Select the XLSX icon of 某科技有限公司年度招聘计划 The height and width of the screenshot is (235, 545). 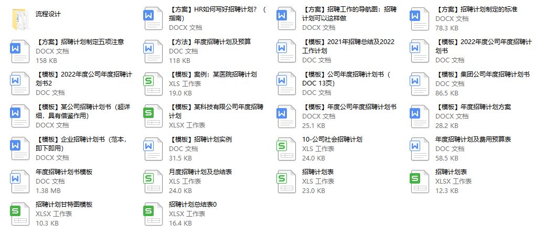click(x=153, y=116)
